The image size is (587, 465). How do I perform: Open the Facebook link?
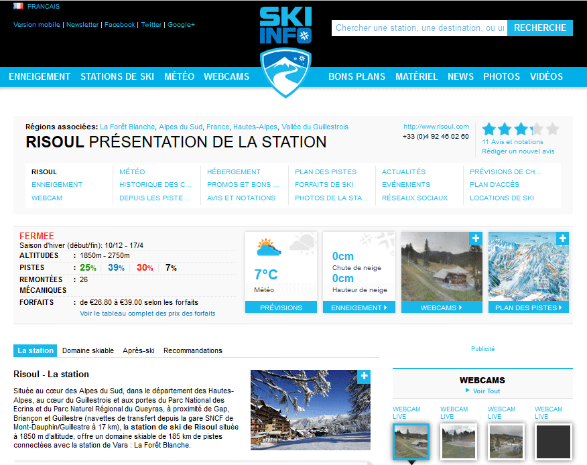click(x=119, y=25)
